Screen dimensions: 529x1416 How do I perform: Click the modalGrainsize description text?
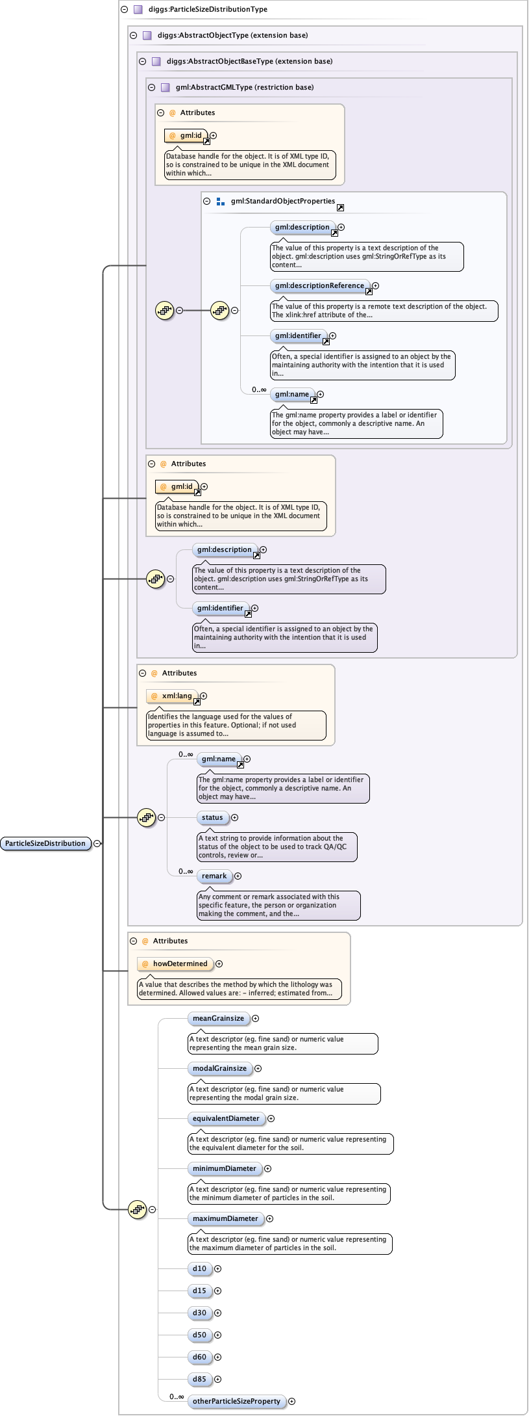[283, 1094]
